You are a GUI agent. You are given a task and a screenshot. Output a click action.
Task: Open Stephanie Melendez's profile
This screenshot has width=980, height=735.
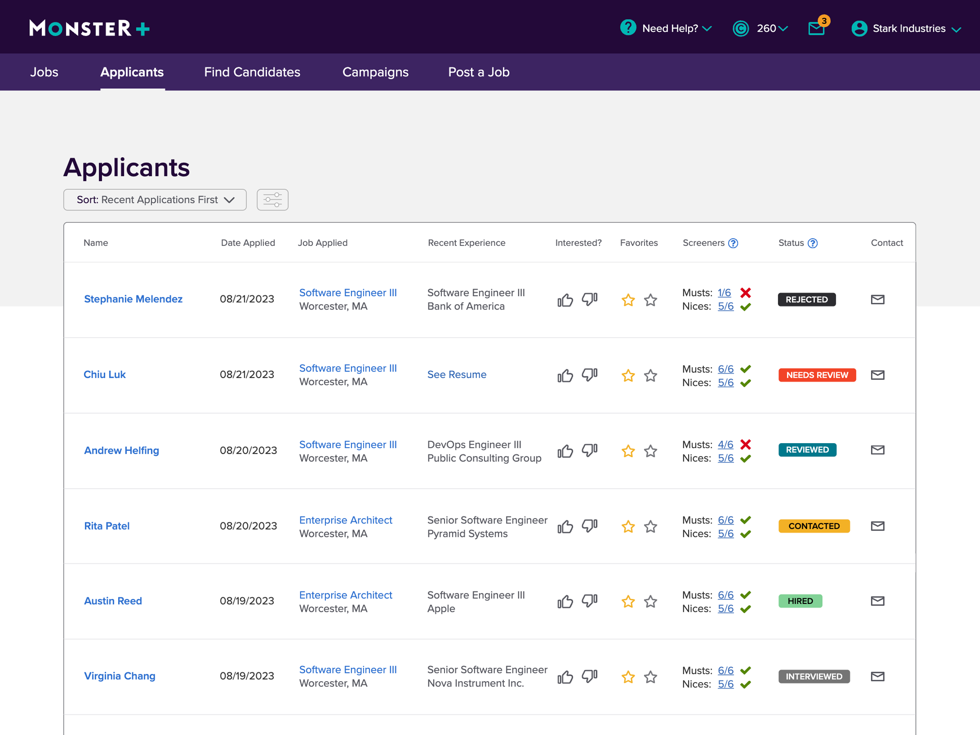pos(133,299)
